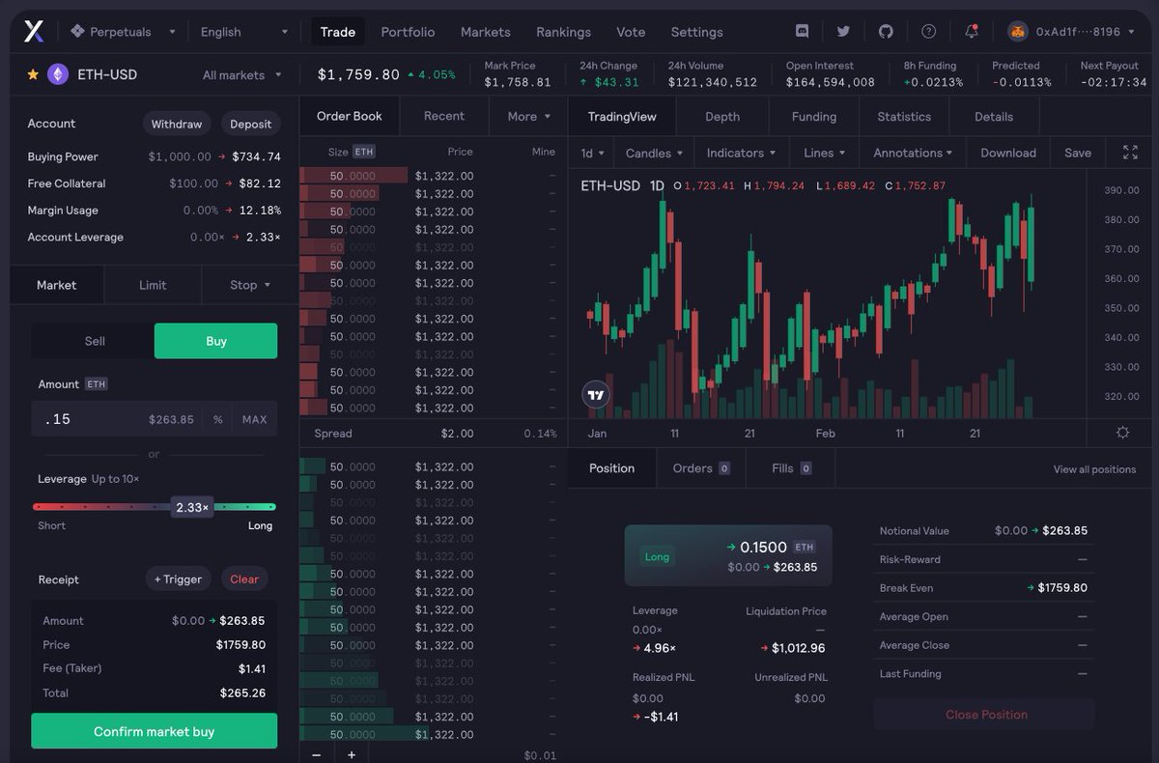Open View all positions link
This screenshot has width=1159, height=763.
tap(1094, 469)
